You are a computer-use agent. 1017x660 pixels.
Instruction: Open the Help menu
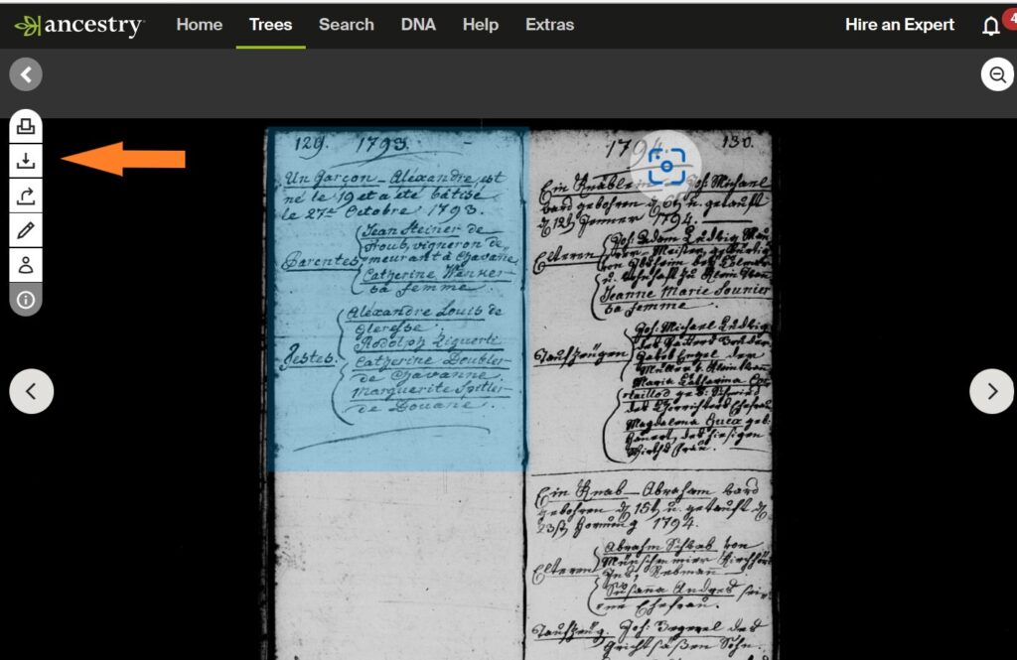[480, 25]
